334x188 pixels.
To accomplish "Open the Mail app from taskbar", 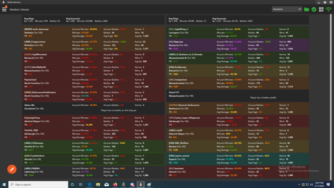I will pyautogui.click(x=106, y=184).
